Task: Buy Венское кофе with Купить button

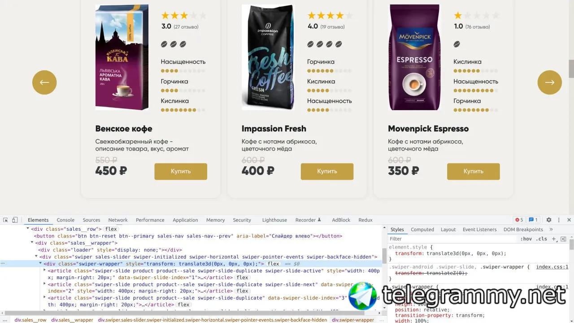Action: (x=181, y=172)
